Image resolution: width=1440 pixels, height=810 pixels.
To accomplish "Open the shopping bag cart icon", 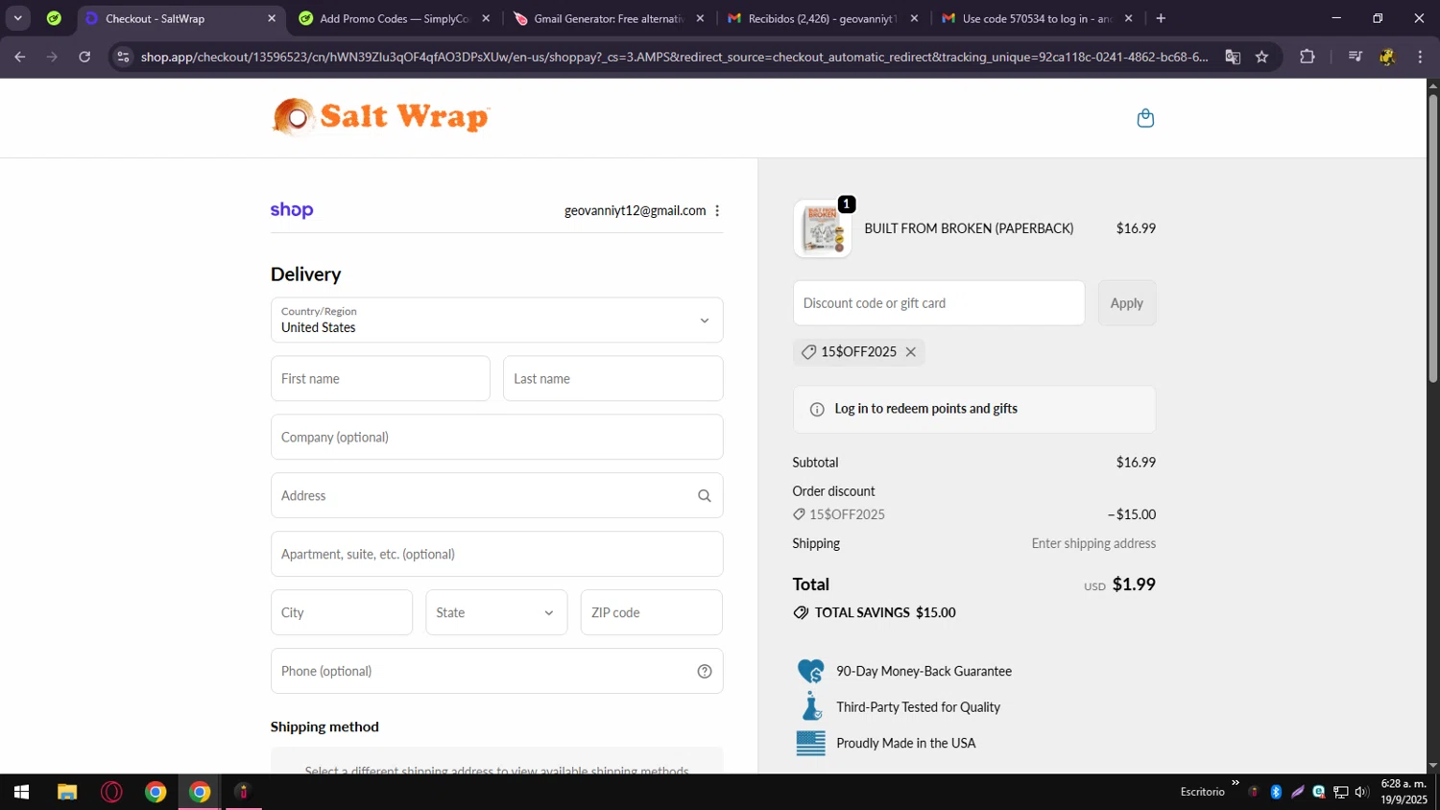I will [1144, 118].
